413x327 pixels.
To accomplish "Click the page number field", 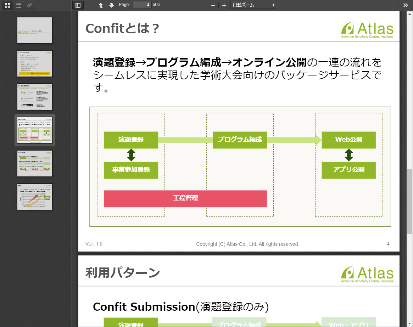I will pyautogui.click(x=142, y=5).
